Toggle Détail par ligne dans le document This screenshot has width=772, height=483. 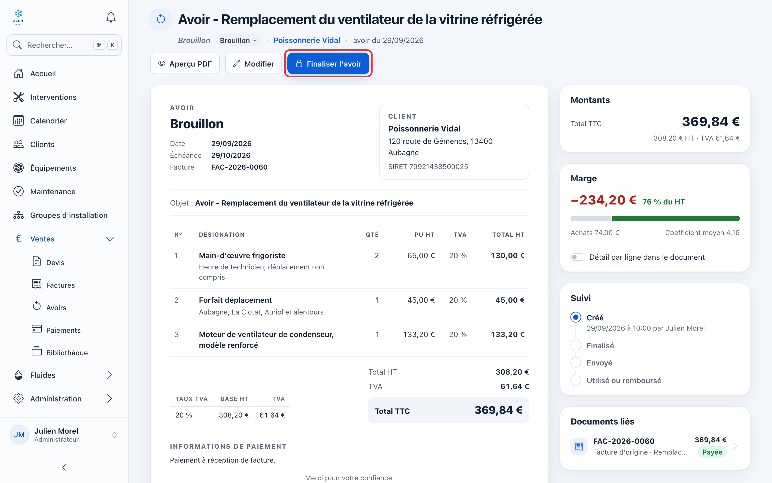click(x=578, y=257)
